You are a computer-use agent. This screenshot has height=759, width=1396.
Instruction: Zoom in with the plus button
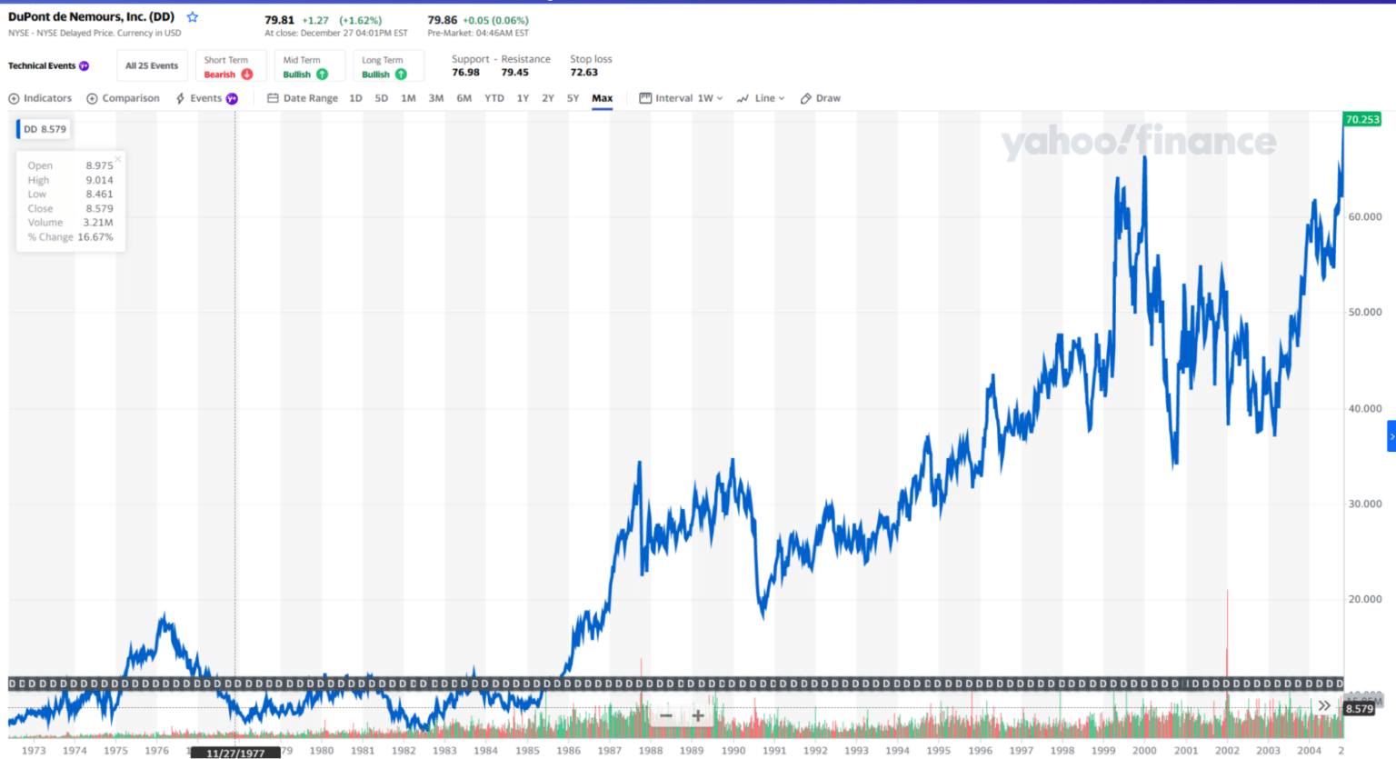tap(698, 715)
